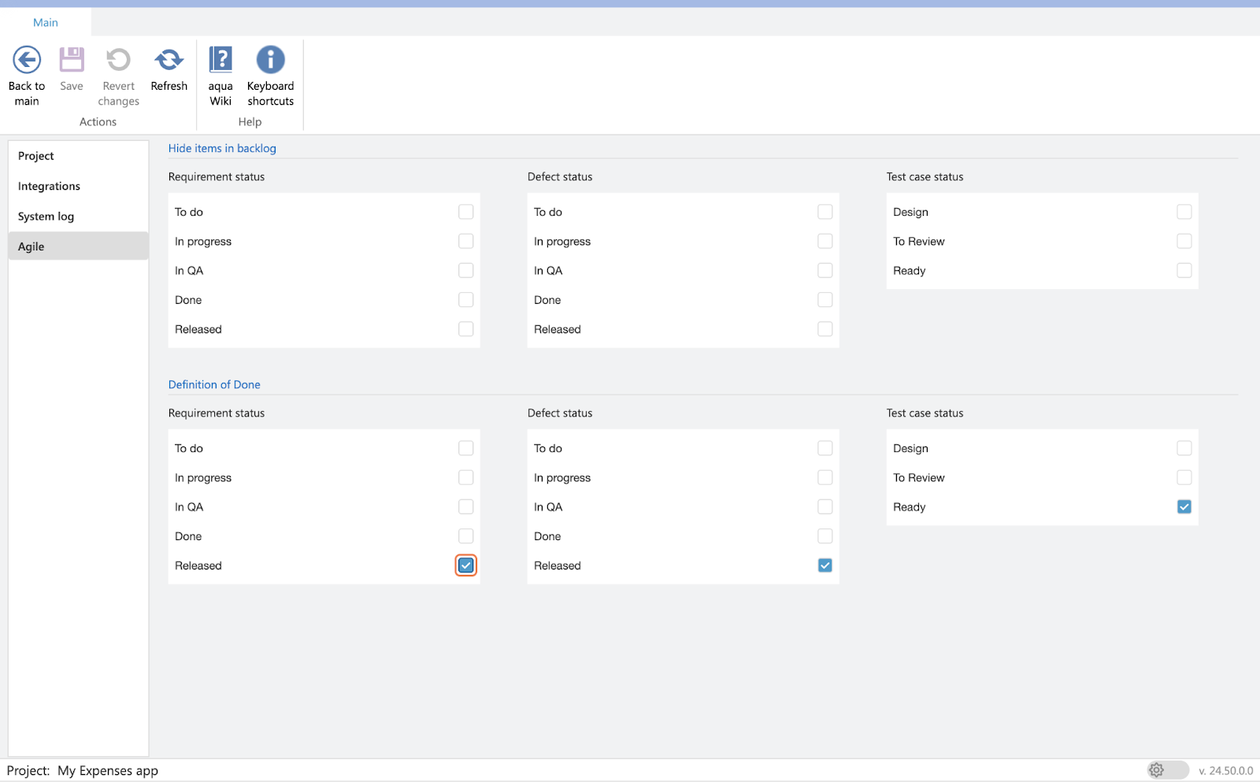Click the Revert changes icon
Viewport: 1260px width, 782px height.
point(118,60)
